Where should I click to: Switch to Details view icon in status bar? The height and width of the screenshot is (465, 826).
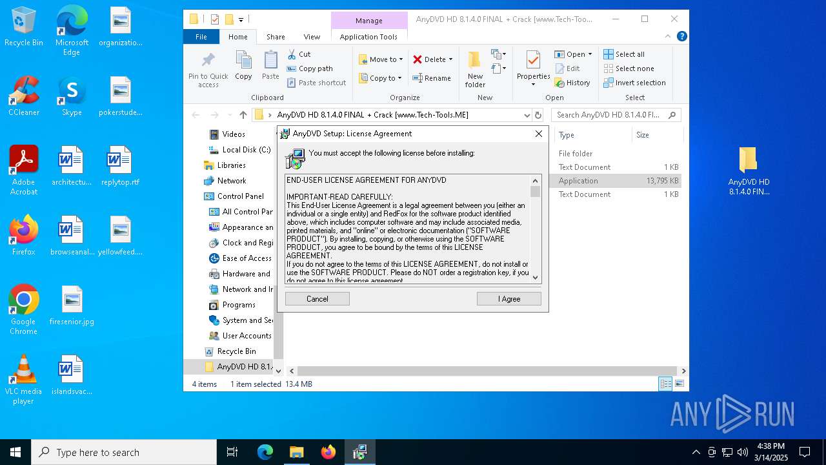665,384
